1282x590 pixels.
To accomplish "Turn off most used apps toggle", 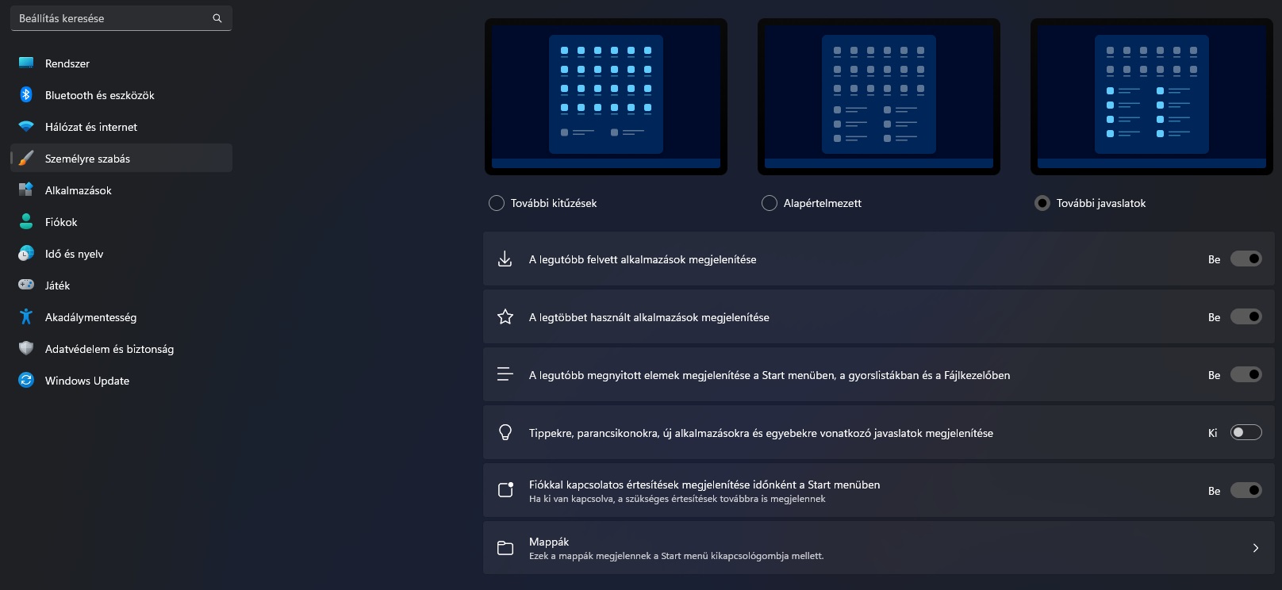I will pyautogui.click(x=1246, y=316).
